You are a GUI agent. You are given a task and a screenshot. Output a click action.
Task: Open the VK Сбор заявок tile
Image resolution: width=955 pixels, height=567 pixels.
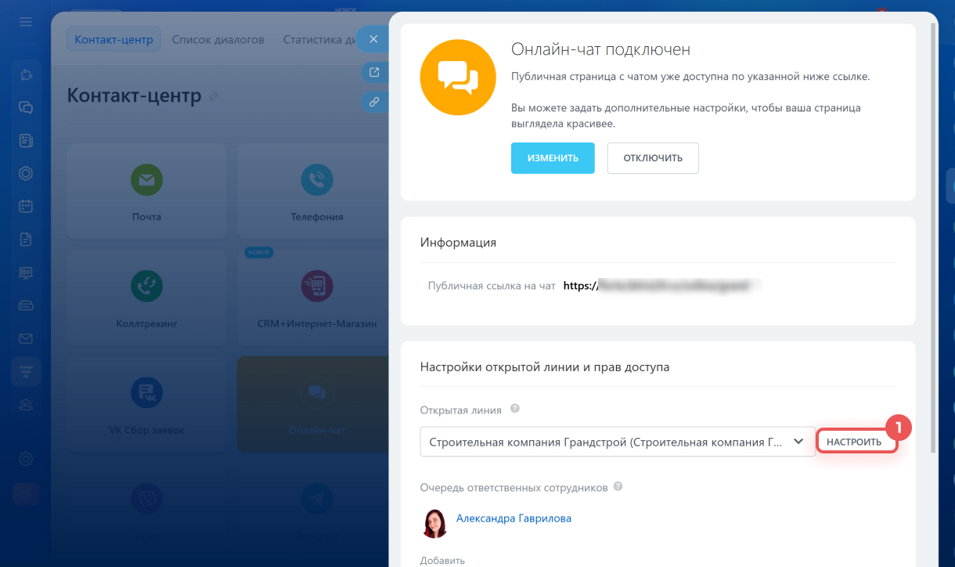click(x=146, y=404)
